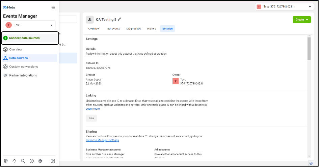Click the Ad accounts heading

coord(162,150)
